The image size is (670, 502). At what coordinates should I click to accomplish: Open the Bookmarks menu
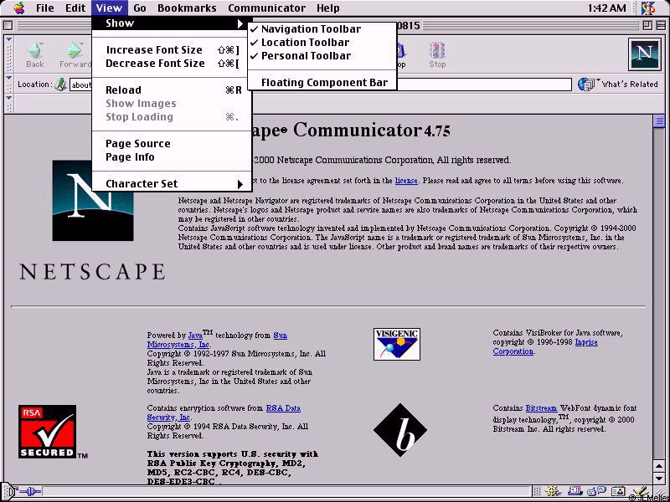click(x=187, y=8)
